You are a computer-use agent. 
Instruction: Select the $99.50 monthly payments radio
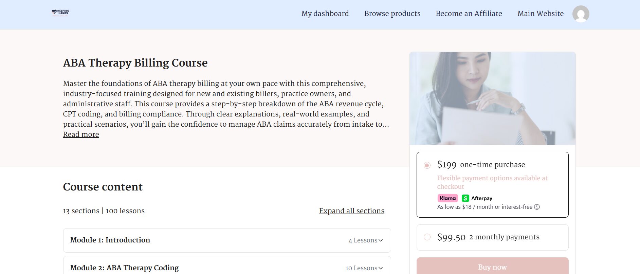pyautogui.click(x=427, y=237)
